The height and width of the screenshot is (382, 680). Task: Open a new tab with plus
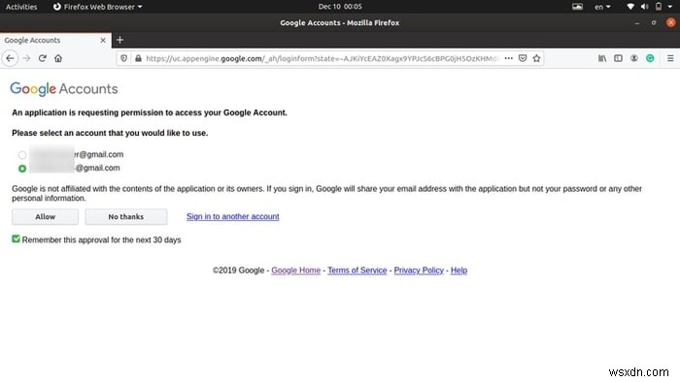120,40
